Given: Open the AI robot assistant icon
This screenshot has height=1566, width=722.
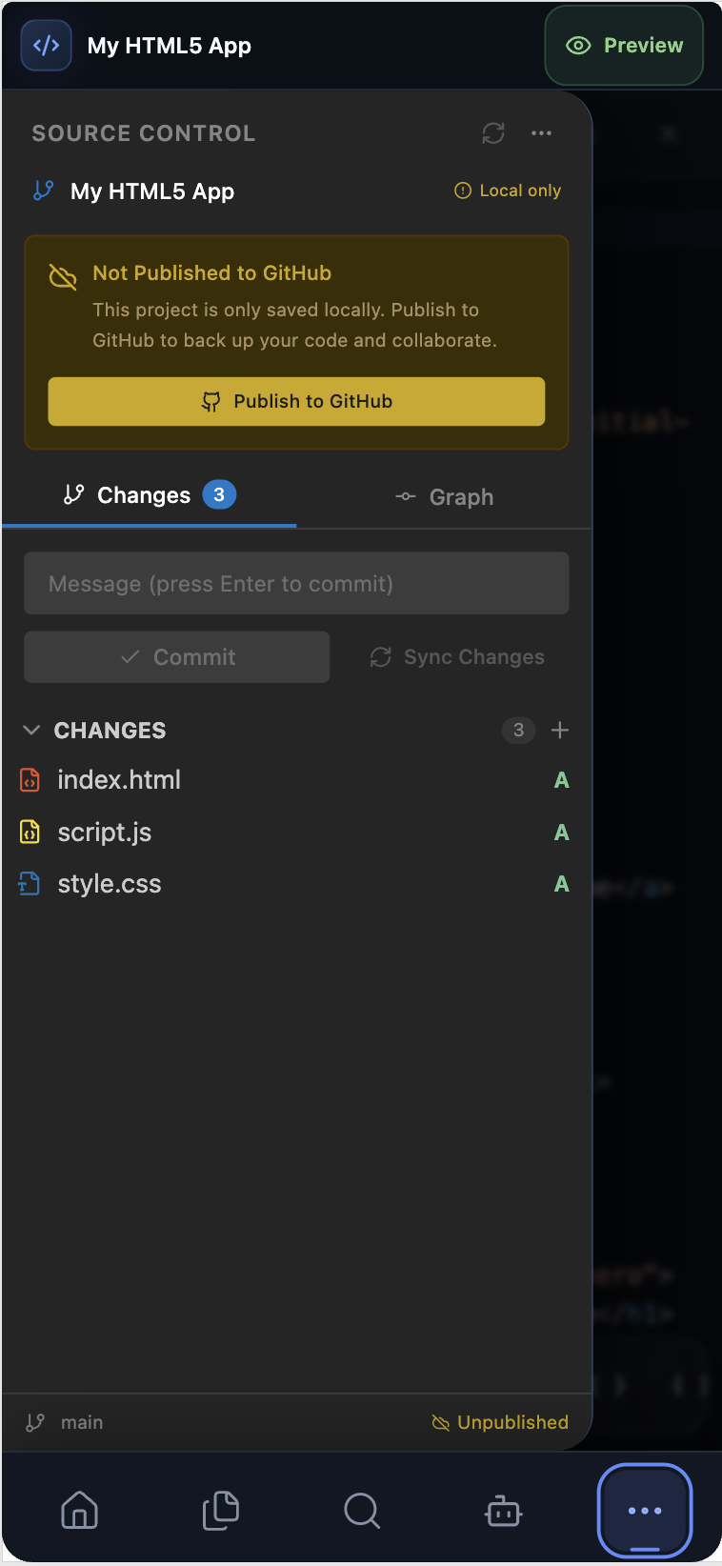Looking at the screenshot, I should [x=503, y=1511].
